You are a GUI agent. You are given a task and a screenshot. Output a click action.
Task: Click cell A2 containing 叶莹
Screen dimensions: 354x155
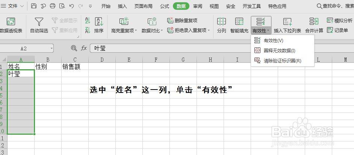click(21, 74)
